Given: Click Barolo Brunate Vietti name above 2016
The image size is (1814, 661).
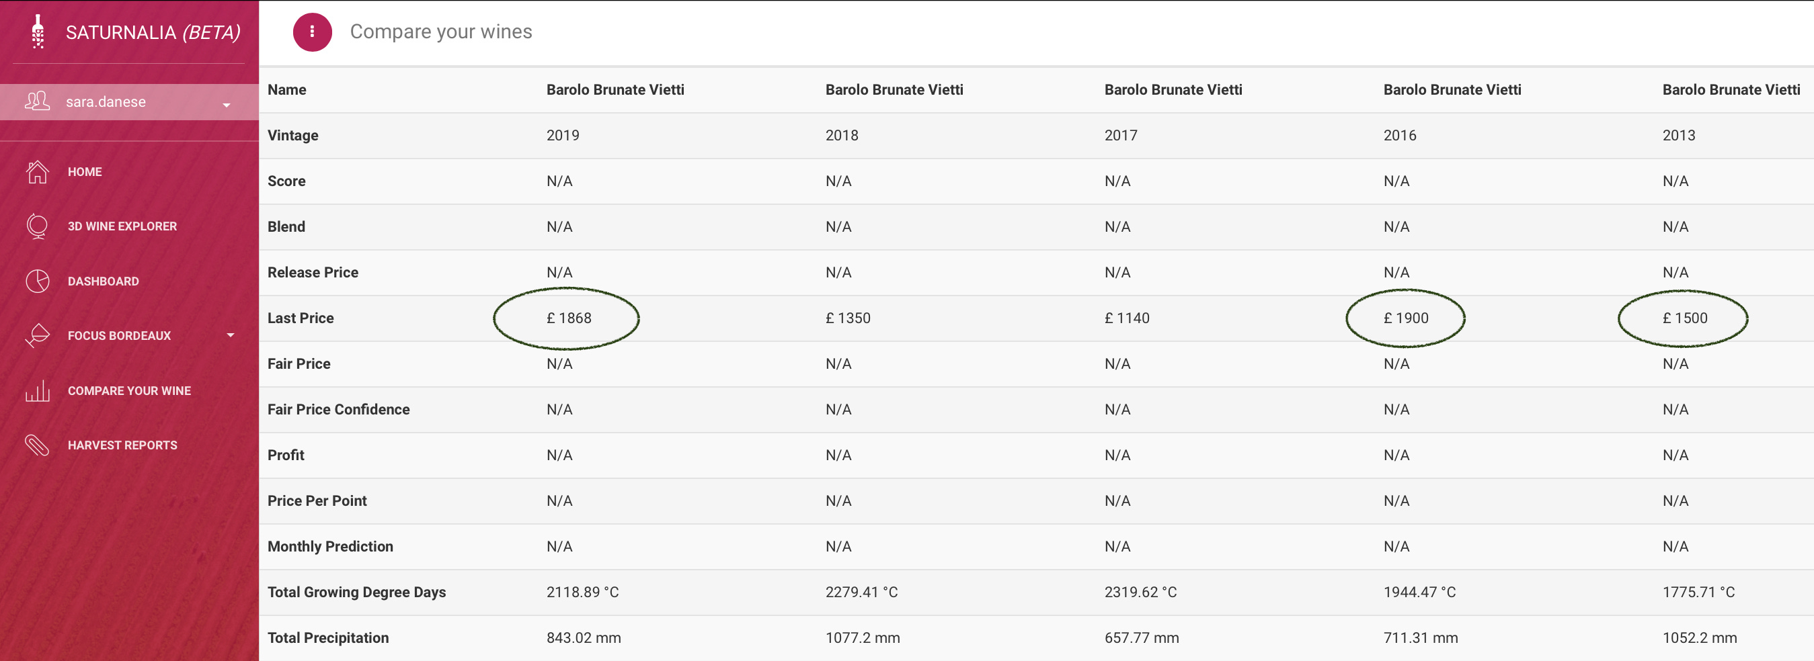Looking at the screenshot, I should tap(1452, 89).
